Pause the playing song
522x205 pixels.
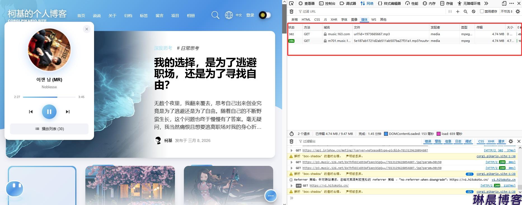point(49,112)
